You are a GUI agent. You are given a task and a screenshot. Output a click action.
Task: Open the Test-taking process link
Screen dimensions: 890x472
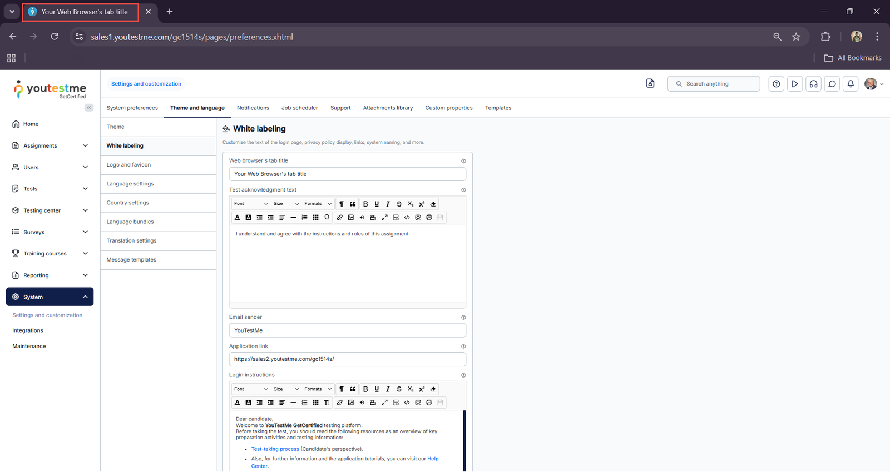[275, 449]
